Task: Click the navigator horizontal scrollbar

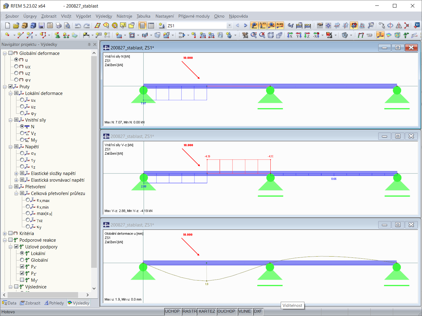Action: pos(43,295)
